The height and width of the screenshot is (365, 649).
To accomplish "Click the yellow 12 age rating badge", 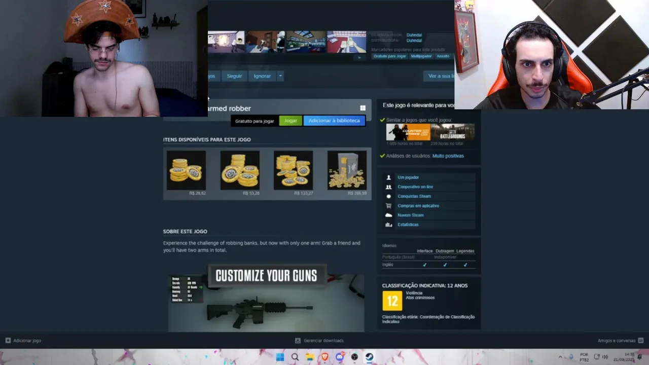I will 392,301.
